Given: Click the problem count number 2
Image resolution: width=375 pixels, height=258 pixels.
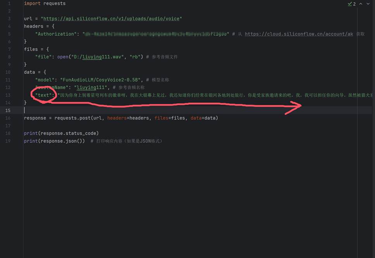Looking at the screenshot, I should point(354,4).
